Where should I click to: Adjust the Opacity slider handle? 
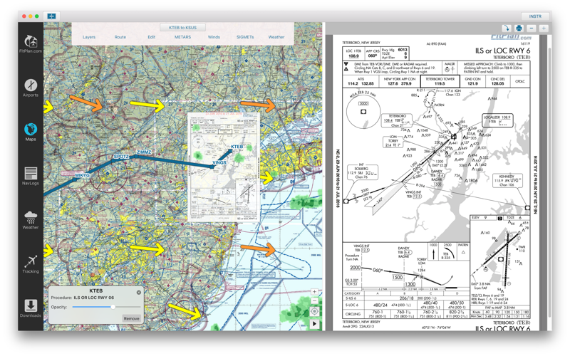[113, 307]
